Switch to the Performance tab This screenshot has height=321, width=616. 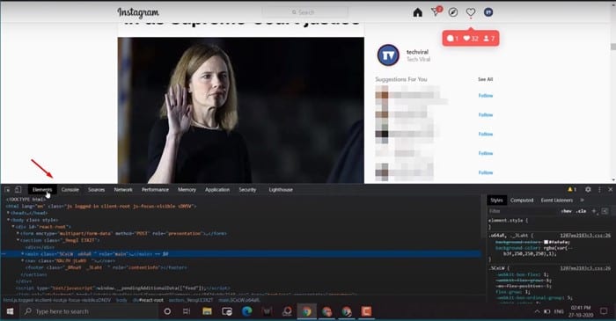tap(155, 190)
